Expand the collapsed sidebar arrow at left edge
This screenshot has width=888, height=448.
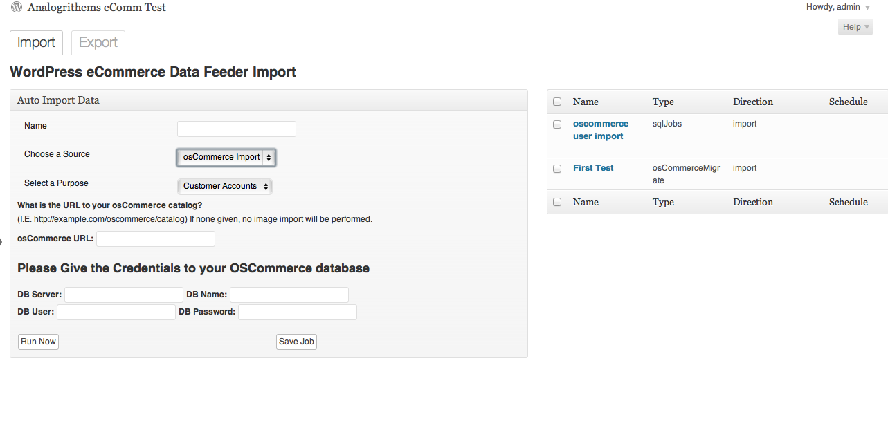[x=1, y=241]
